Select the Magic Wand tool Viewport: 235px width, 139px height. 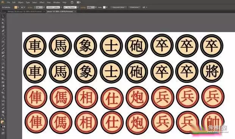(3, 23)
